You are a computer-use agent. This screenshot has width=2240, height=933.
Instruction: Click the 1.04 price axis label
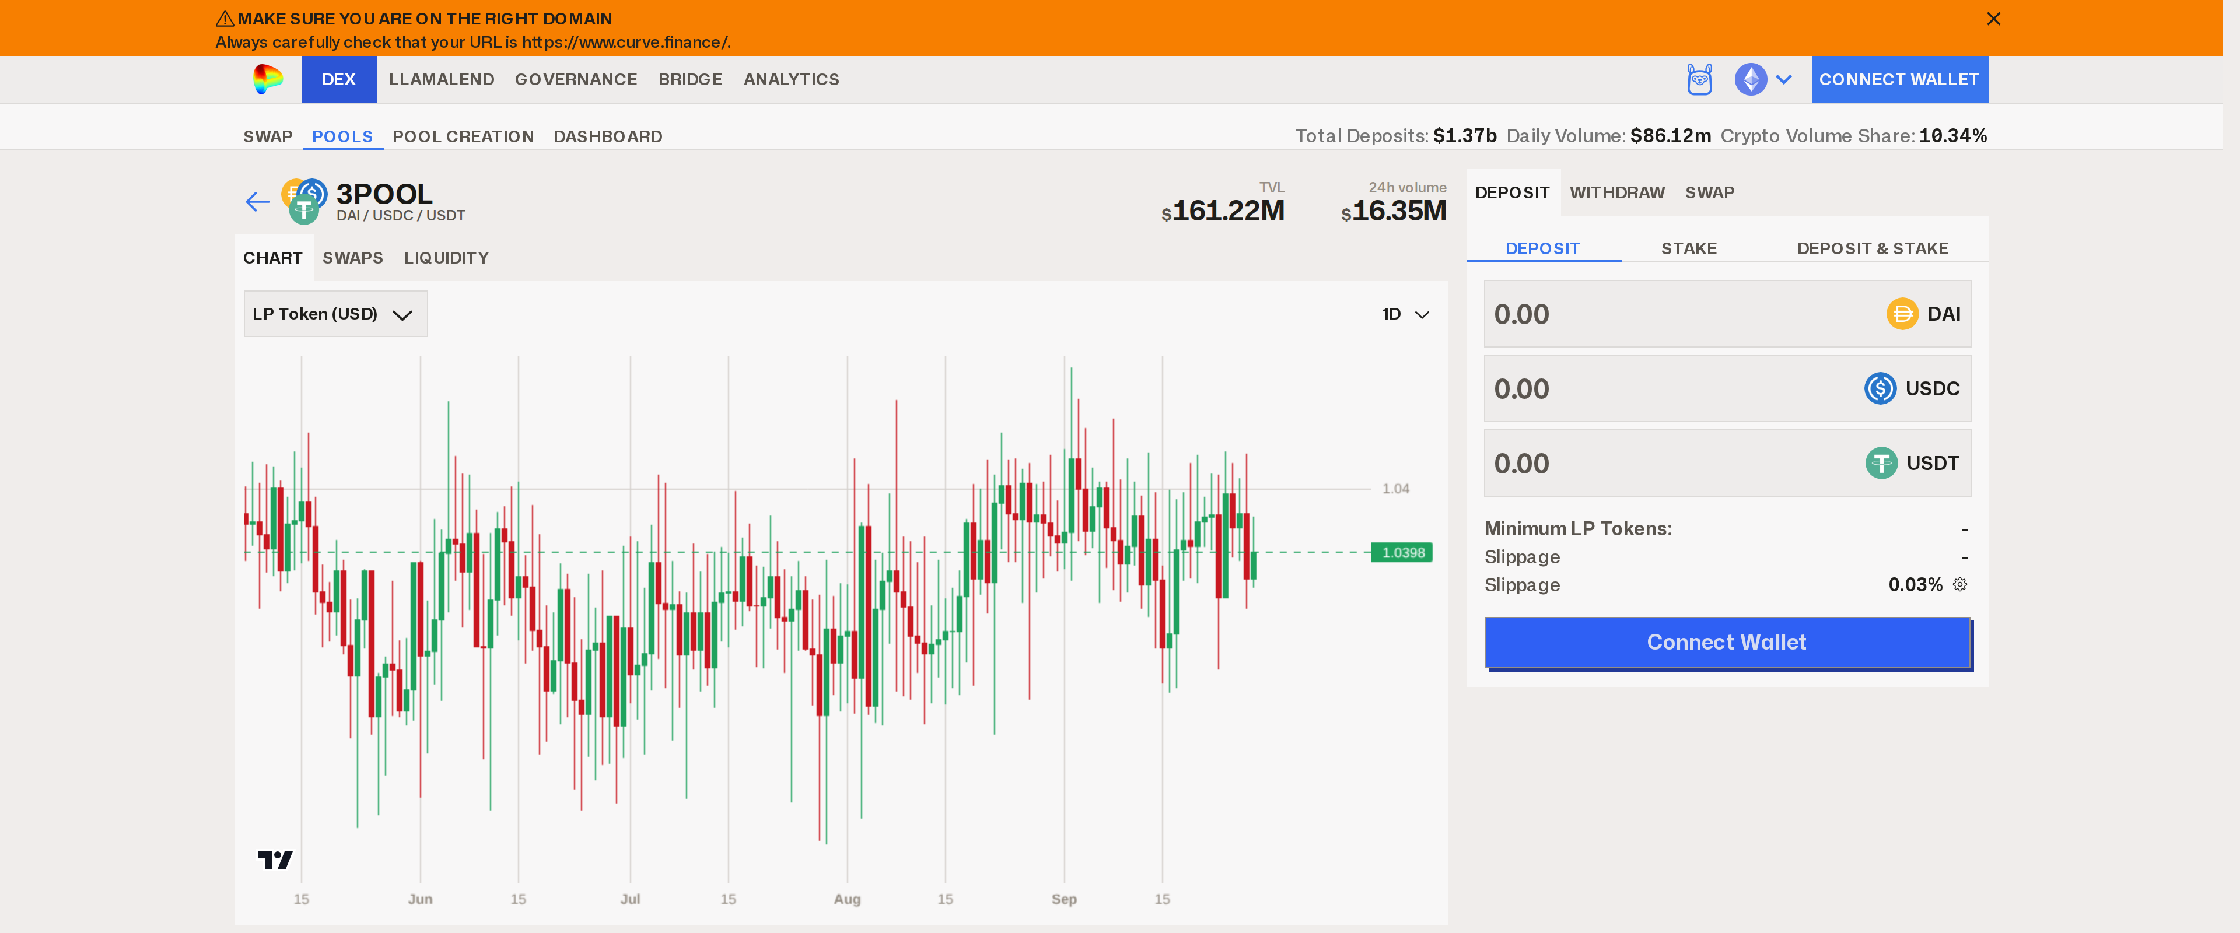pyautogui.click(x=1396, y=489)
